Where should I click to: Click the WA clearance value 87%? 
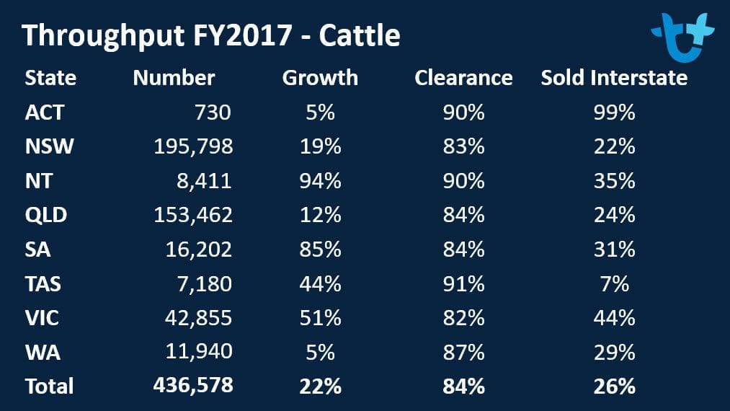pyautogui.click(x=463, y=353)
